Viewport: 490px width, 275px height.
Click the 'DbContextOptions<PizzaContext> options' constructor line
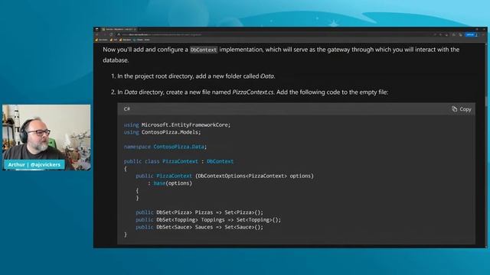tap(224, 176)
